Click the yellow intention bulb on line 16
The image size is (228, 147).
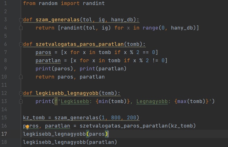pyautogui.click(x=27, y=126)
